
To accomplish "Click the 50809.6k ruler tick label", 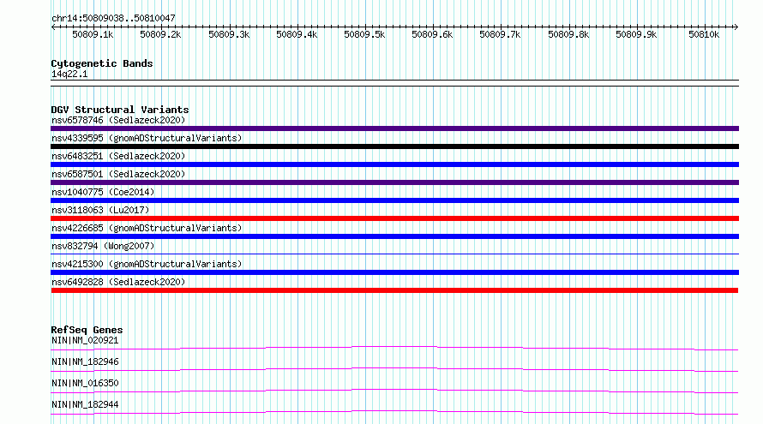I will (x=431, y=34).
